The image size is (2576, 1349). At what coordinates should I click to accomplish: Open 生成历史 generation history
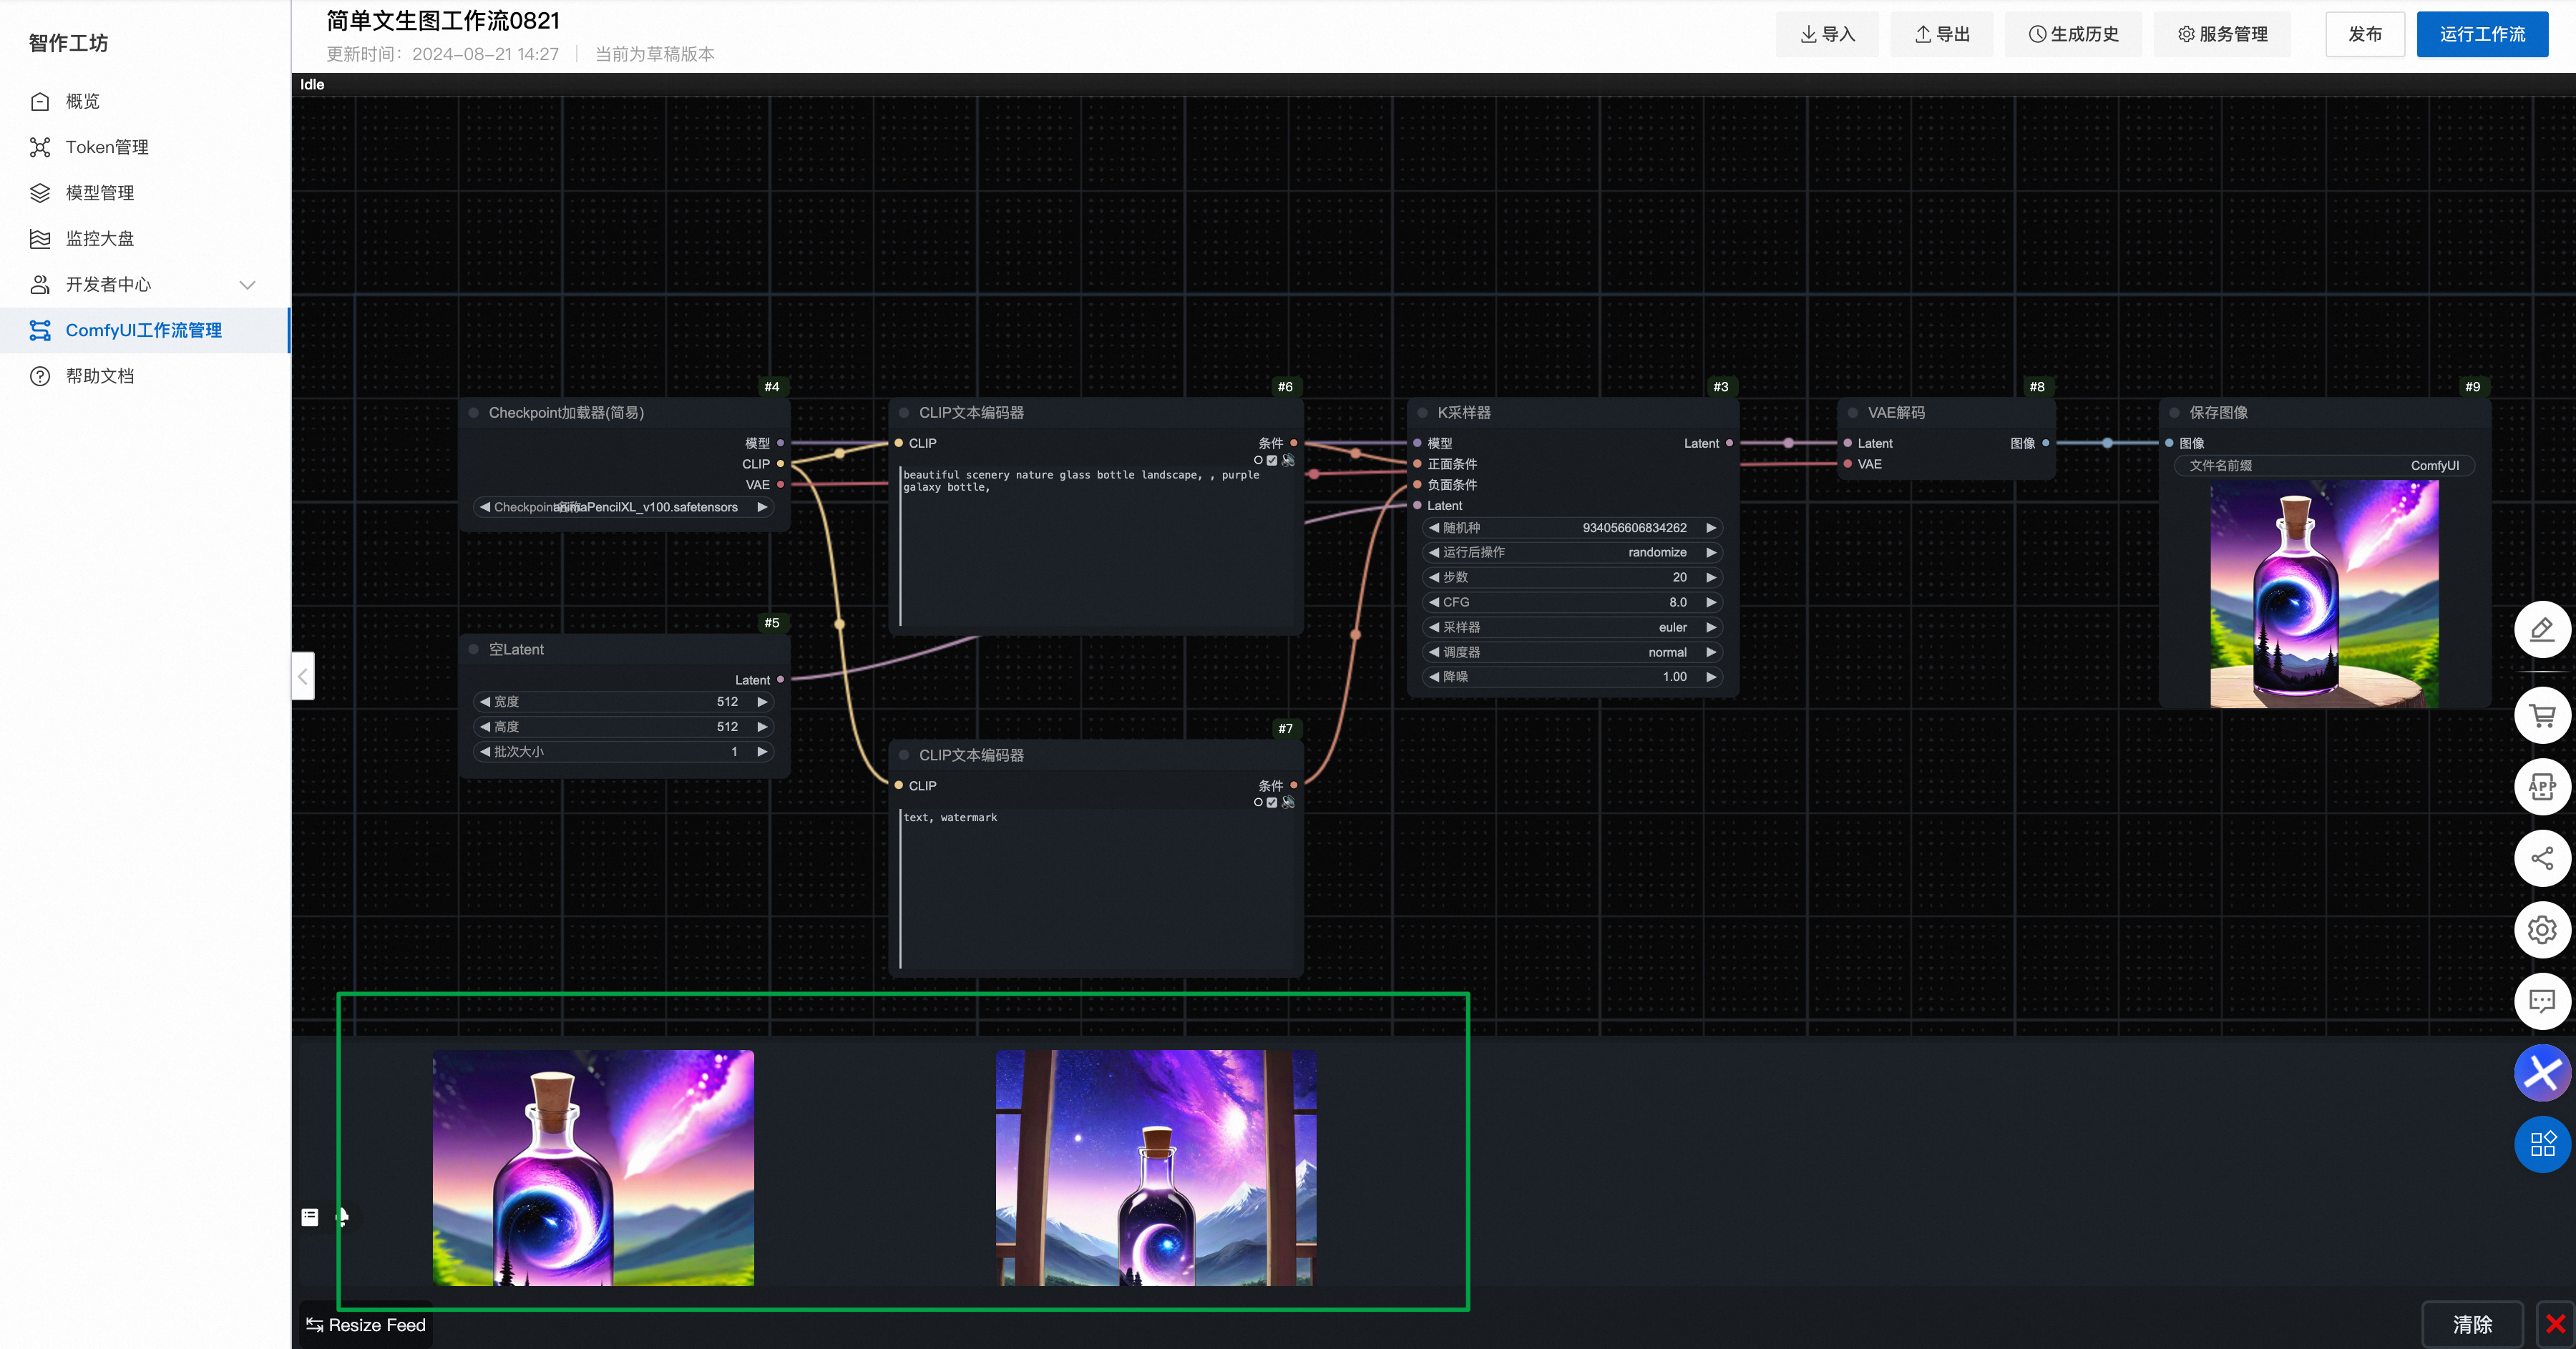point(2073,34)
